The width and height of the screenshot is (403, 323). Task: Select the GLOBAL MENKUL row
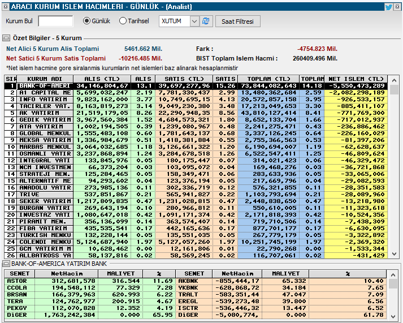(x=196, y=133)
